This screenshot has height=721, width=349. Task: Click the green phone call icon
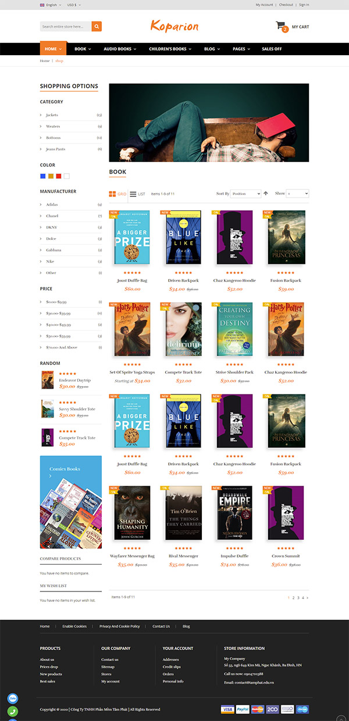click(x=13, y=711)
